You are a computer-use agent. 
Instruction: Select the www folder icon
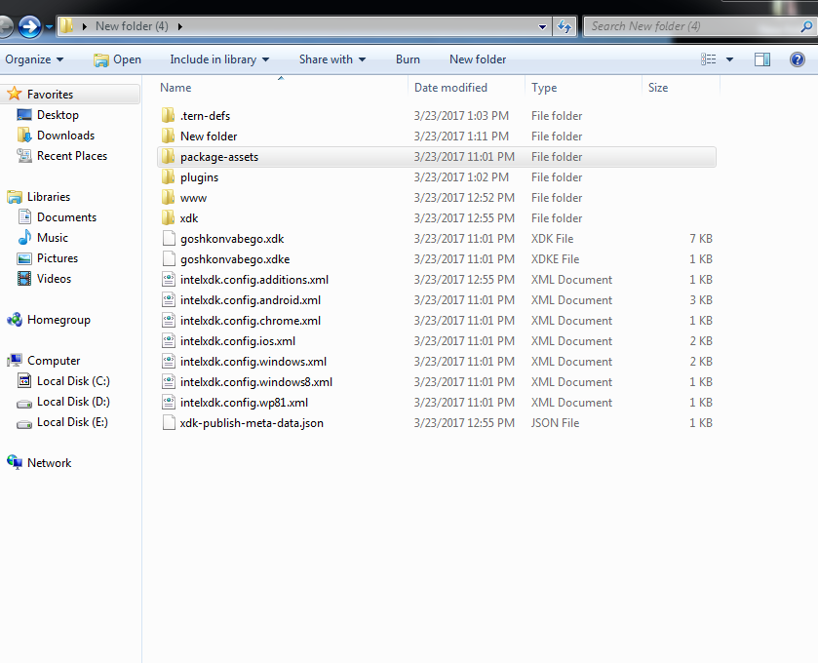(168, 197)
